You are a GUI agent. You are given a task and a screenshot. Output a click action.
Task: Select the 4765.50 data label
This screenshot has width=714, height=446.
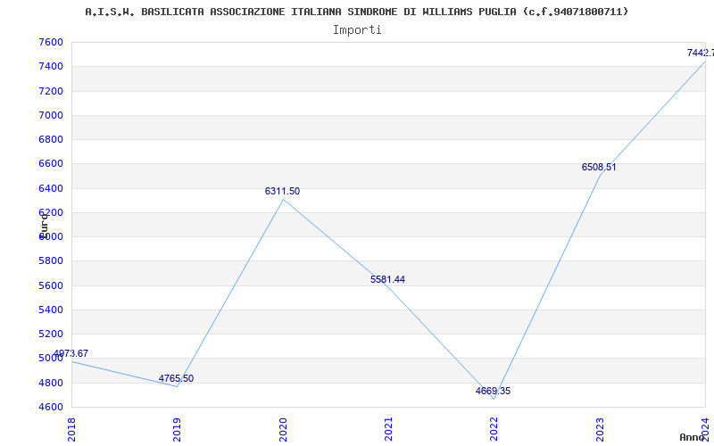pyautogui.click(x=176, y=378)
